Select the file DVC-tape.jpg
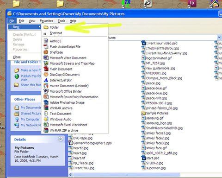The image size is (222, 178). tap(80, 138)
